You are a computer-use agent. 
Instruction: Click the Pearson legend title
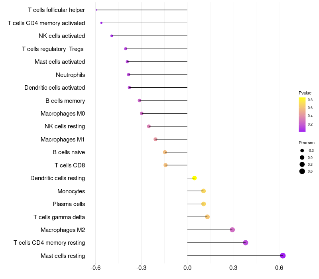pos(306,143)
